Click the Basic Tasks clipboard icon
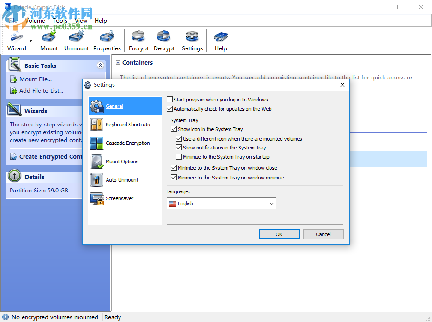The image size is (432, 322). [x=15, y=64]
